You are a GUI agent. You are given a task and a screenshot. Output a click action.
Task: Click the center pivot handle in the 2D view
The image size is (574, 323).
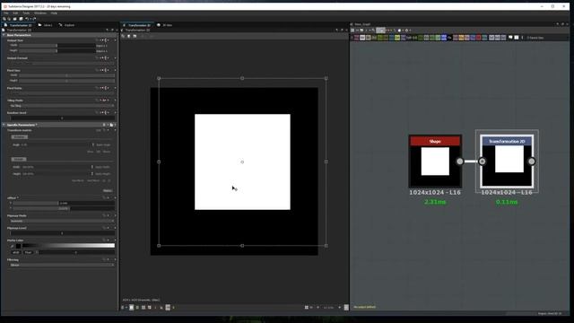click(242, 161)
